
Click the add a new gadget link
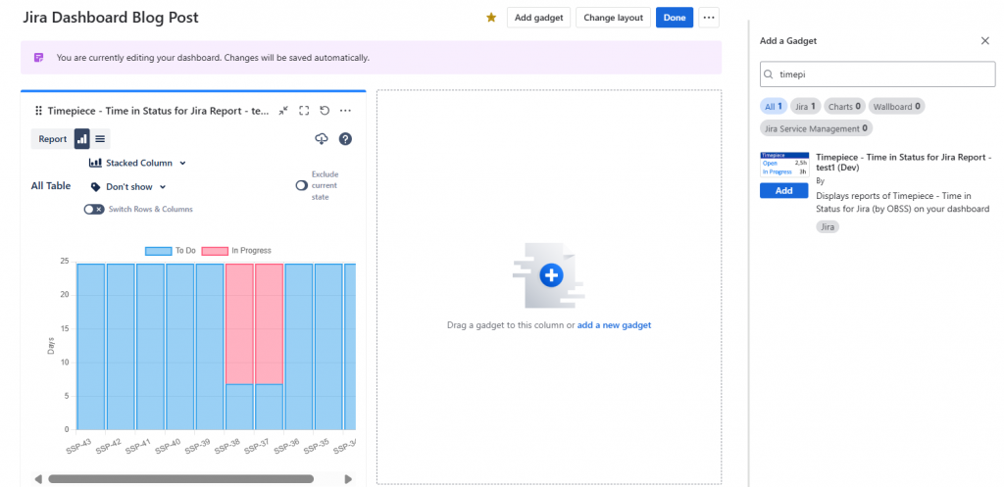click(x=614, y=325)
